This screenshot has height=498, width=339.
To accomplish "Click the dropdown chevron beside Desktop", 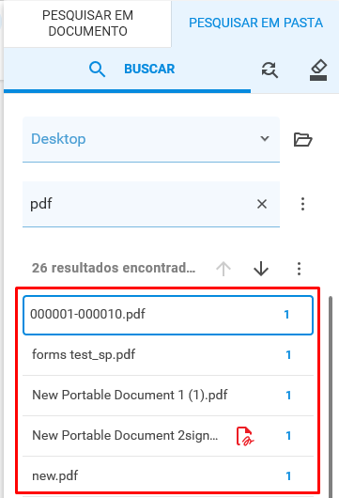I will (x=265, y=139).
